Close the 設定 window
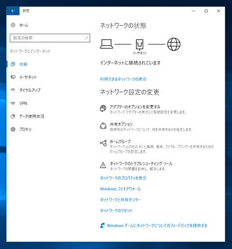 (x=218, y=11)
